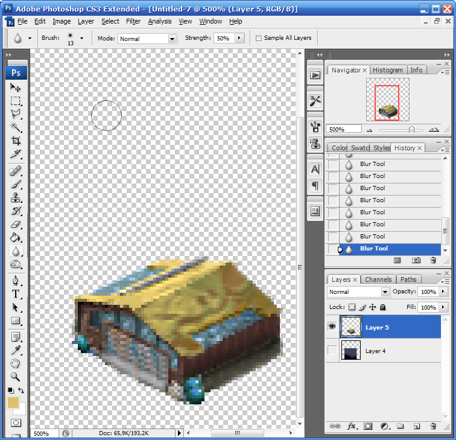Toggle lock position
The height and width of the screenshot is (440, 456).
point(373,307)
